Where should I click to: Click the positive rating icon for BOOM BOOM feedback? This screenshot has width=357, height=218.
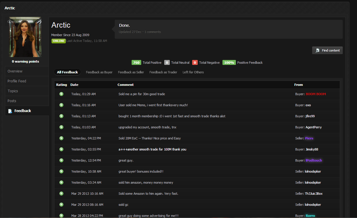point(61,94)
